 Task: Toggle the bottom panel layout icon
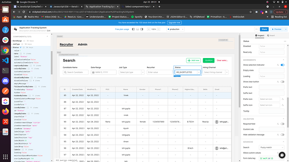pos(137,29)
